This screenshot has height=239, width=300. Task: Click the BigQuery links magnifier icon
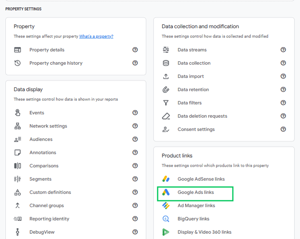click(x=166, y=219)
